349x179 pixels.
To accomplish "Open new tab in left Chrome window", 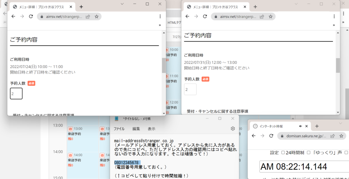I will [x=81, y=7].
